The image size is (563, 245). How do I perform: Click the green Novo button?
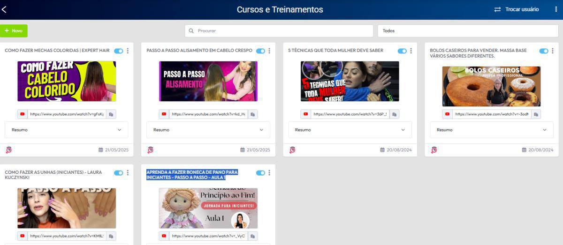pos(14,31)
